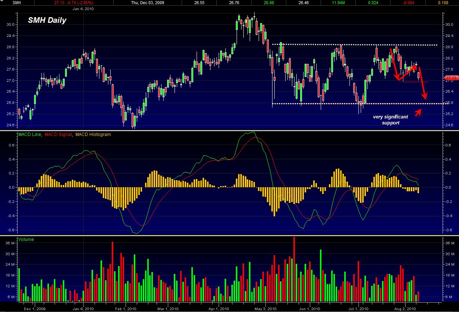
Task: Select the red -0.084 value in the header
Action: click(x=408, y=3)
